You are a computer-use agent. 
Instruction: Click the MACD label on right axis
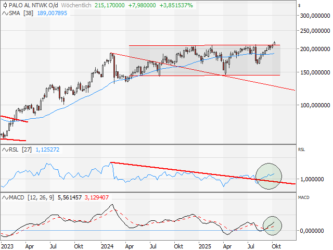[x=303, y=197]
